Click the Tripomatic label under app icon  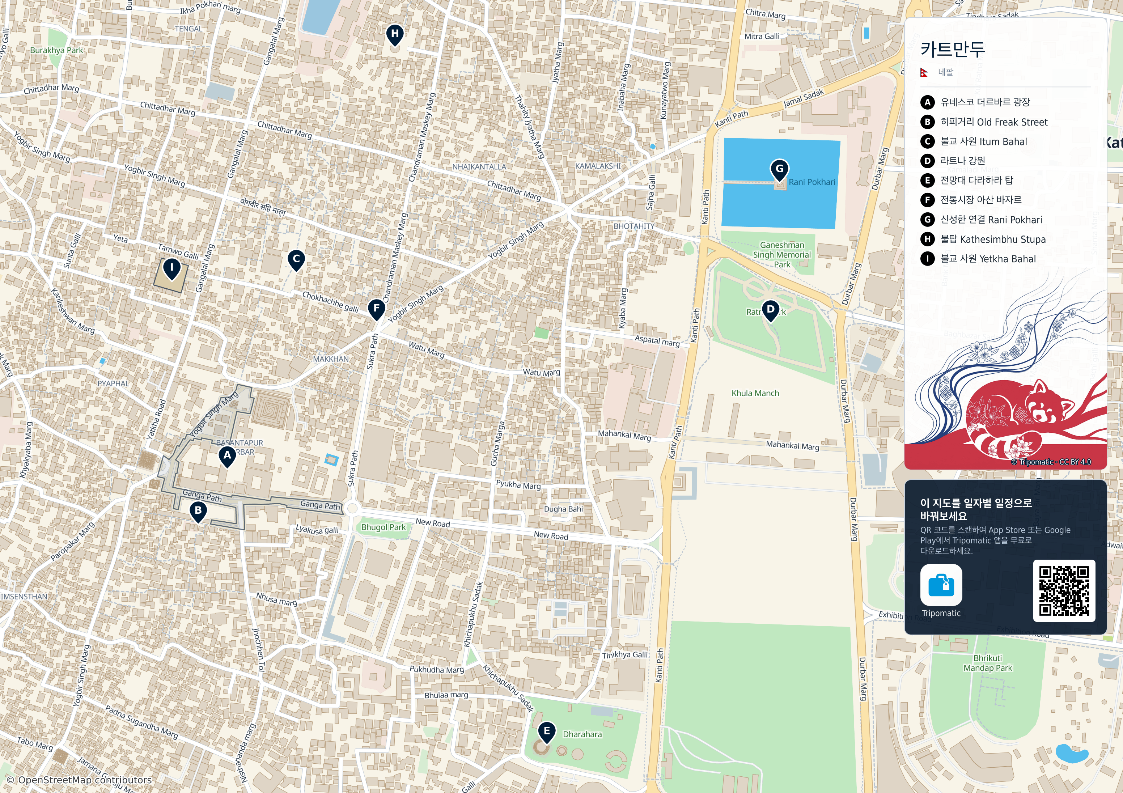[x=941, y=613]
